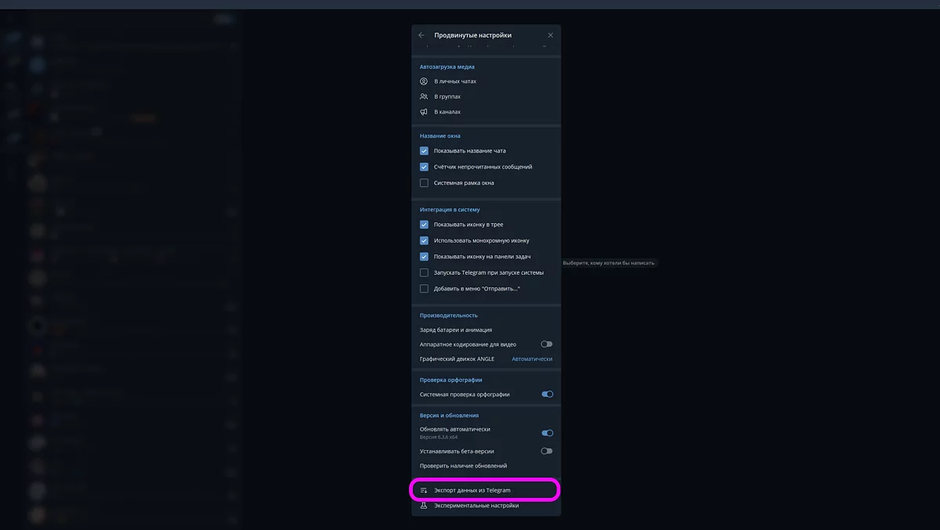This screenshot has height=530, width=940.
Task: Uncheck Показывать иконку в трее
Action: pos(424,224)
